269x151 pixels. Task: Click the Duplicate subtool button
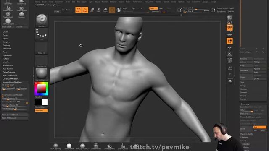(x=246, y=70)
